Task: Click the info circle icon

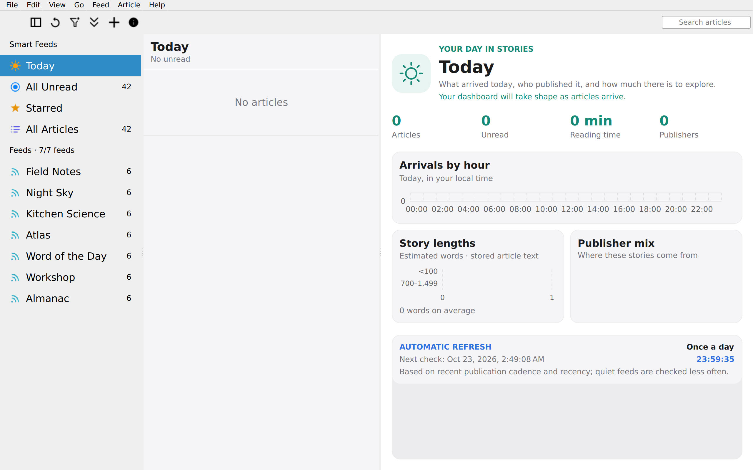Action: pos(134,22)
